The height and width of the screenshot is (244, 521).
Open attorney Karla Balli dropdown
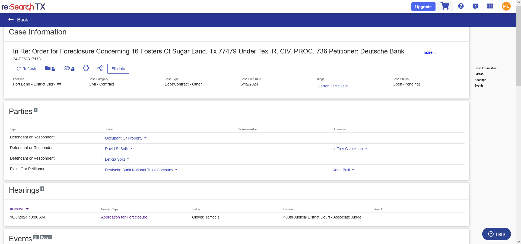(x=343, y=170)
